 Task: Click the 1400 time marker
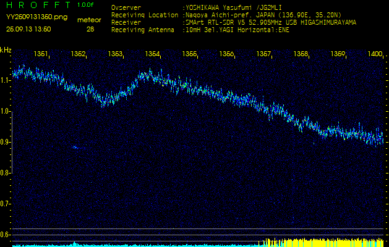[375, 54]
